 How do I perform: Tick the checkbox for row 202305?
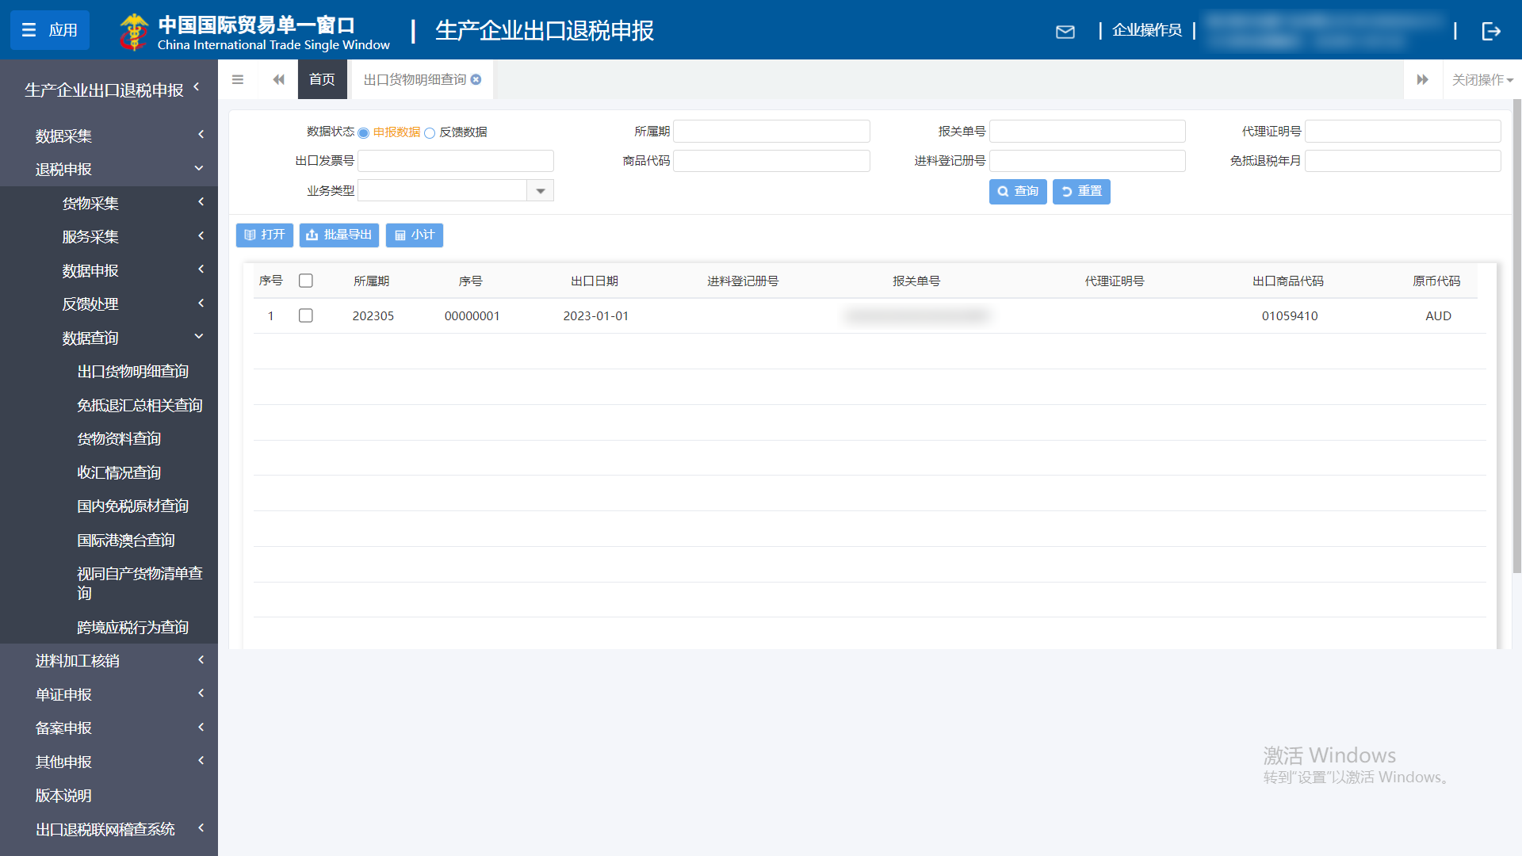pos(306,315)
